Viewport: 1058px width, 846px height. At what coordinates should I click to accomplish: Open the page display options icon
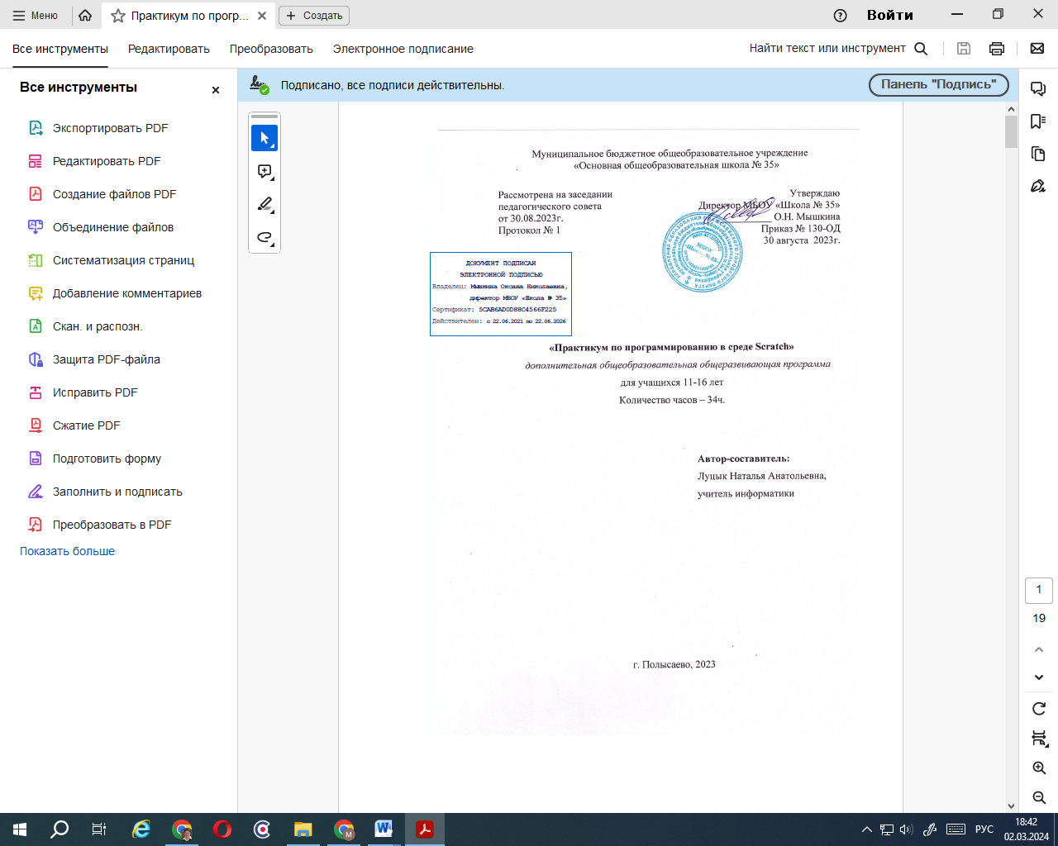coord(1039,739)
